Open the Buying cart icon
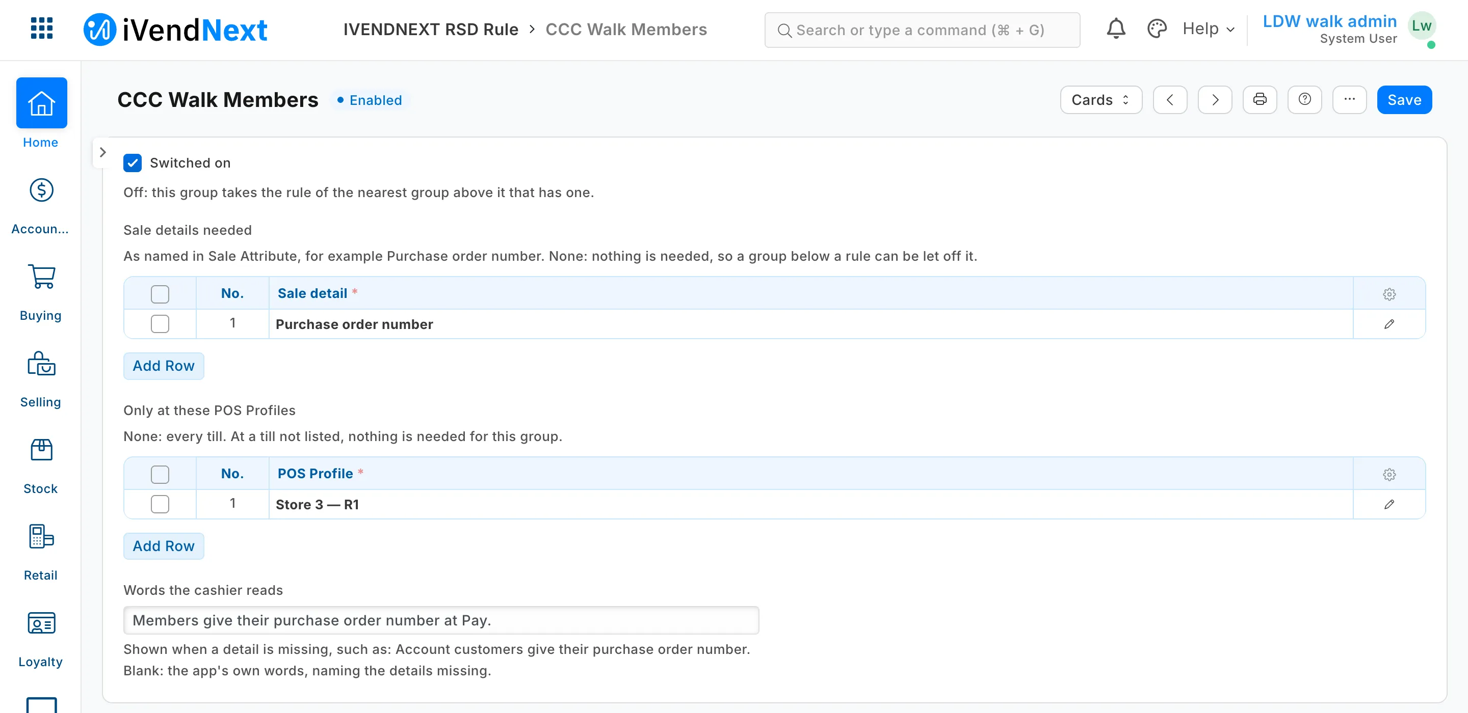This screenshot has width=1468, height=713. [x=41, y=277]
